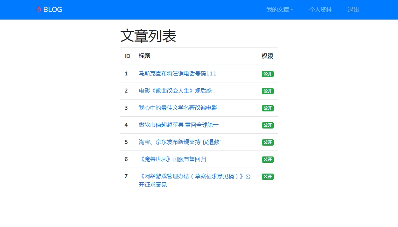
Task: Open article 《网络游戏管理办法（草案征求意见稿）》公开征求意见
Action: point(195,176)
